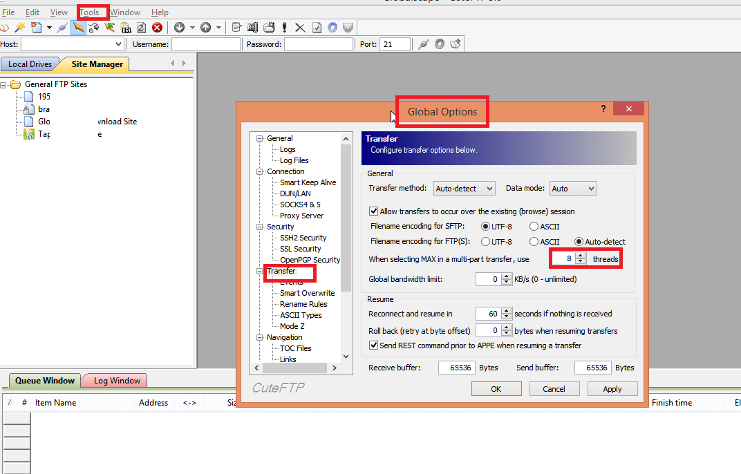Collapse the Security tree node
741x474 pixels.
pyautogui.click(x=260, y=227)
